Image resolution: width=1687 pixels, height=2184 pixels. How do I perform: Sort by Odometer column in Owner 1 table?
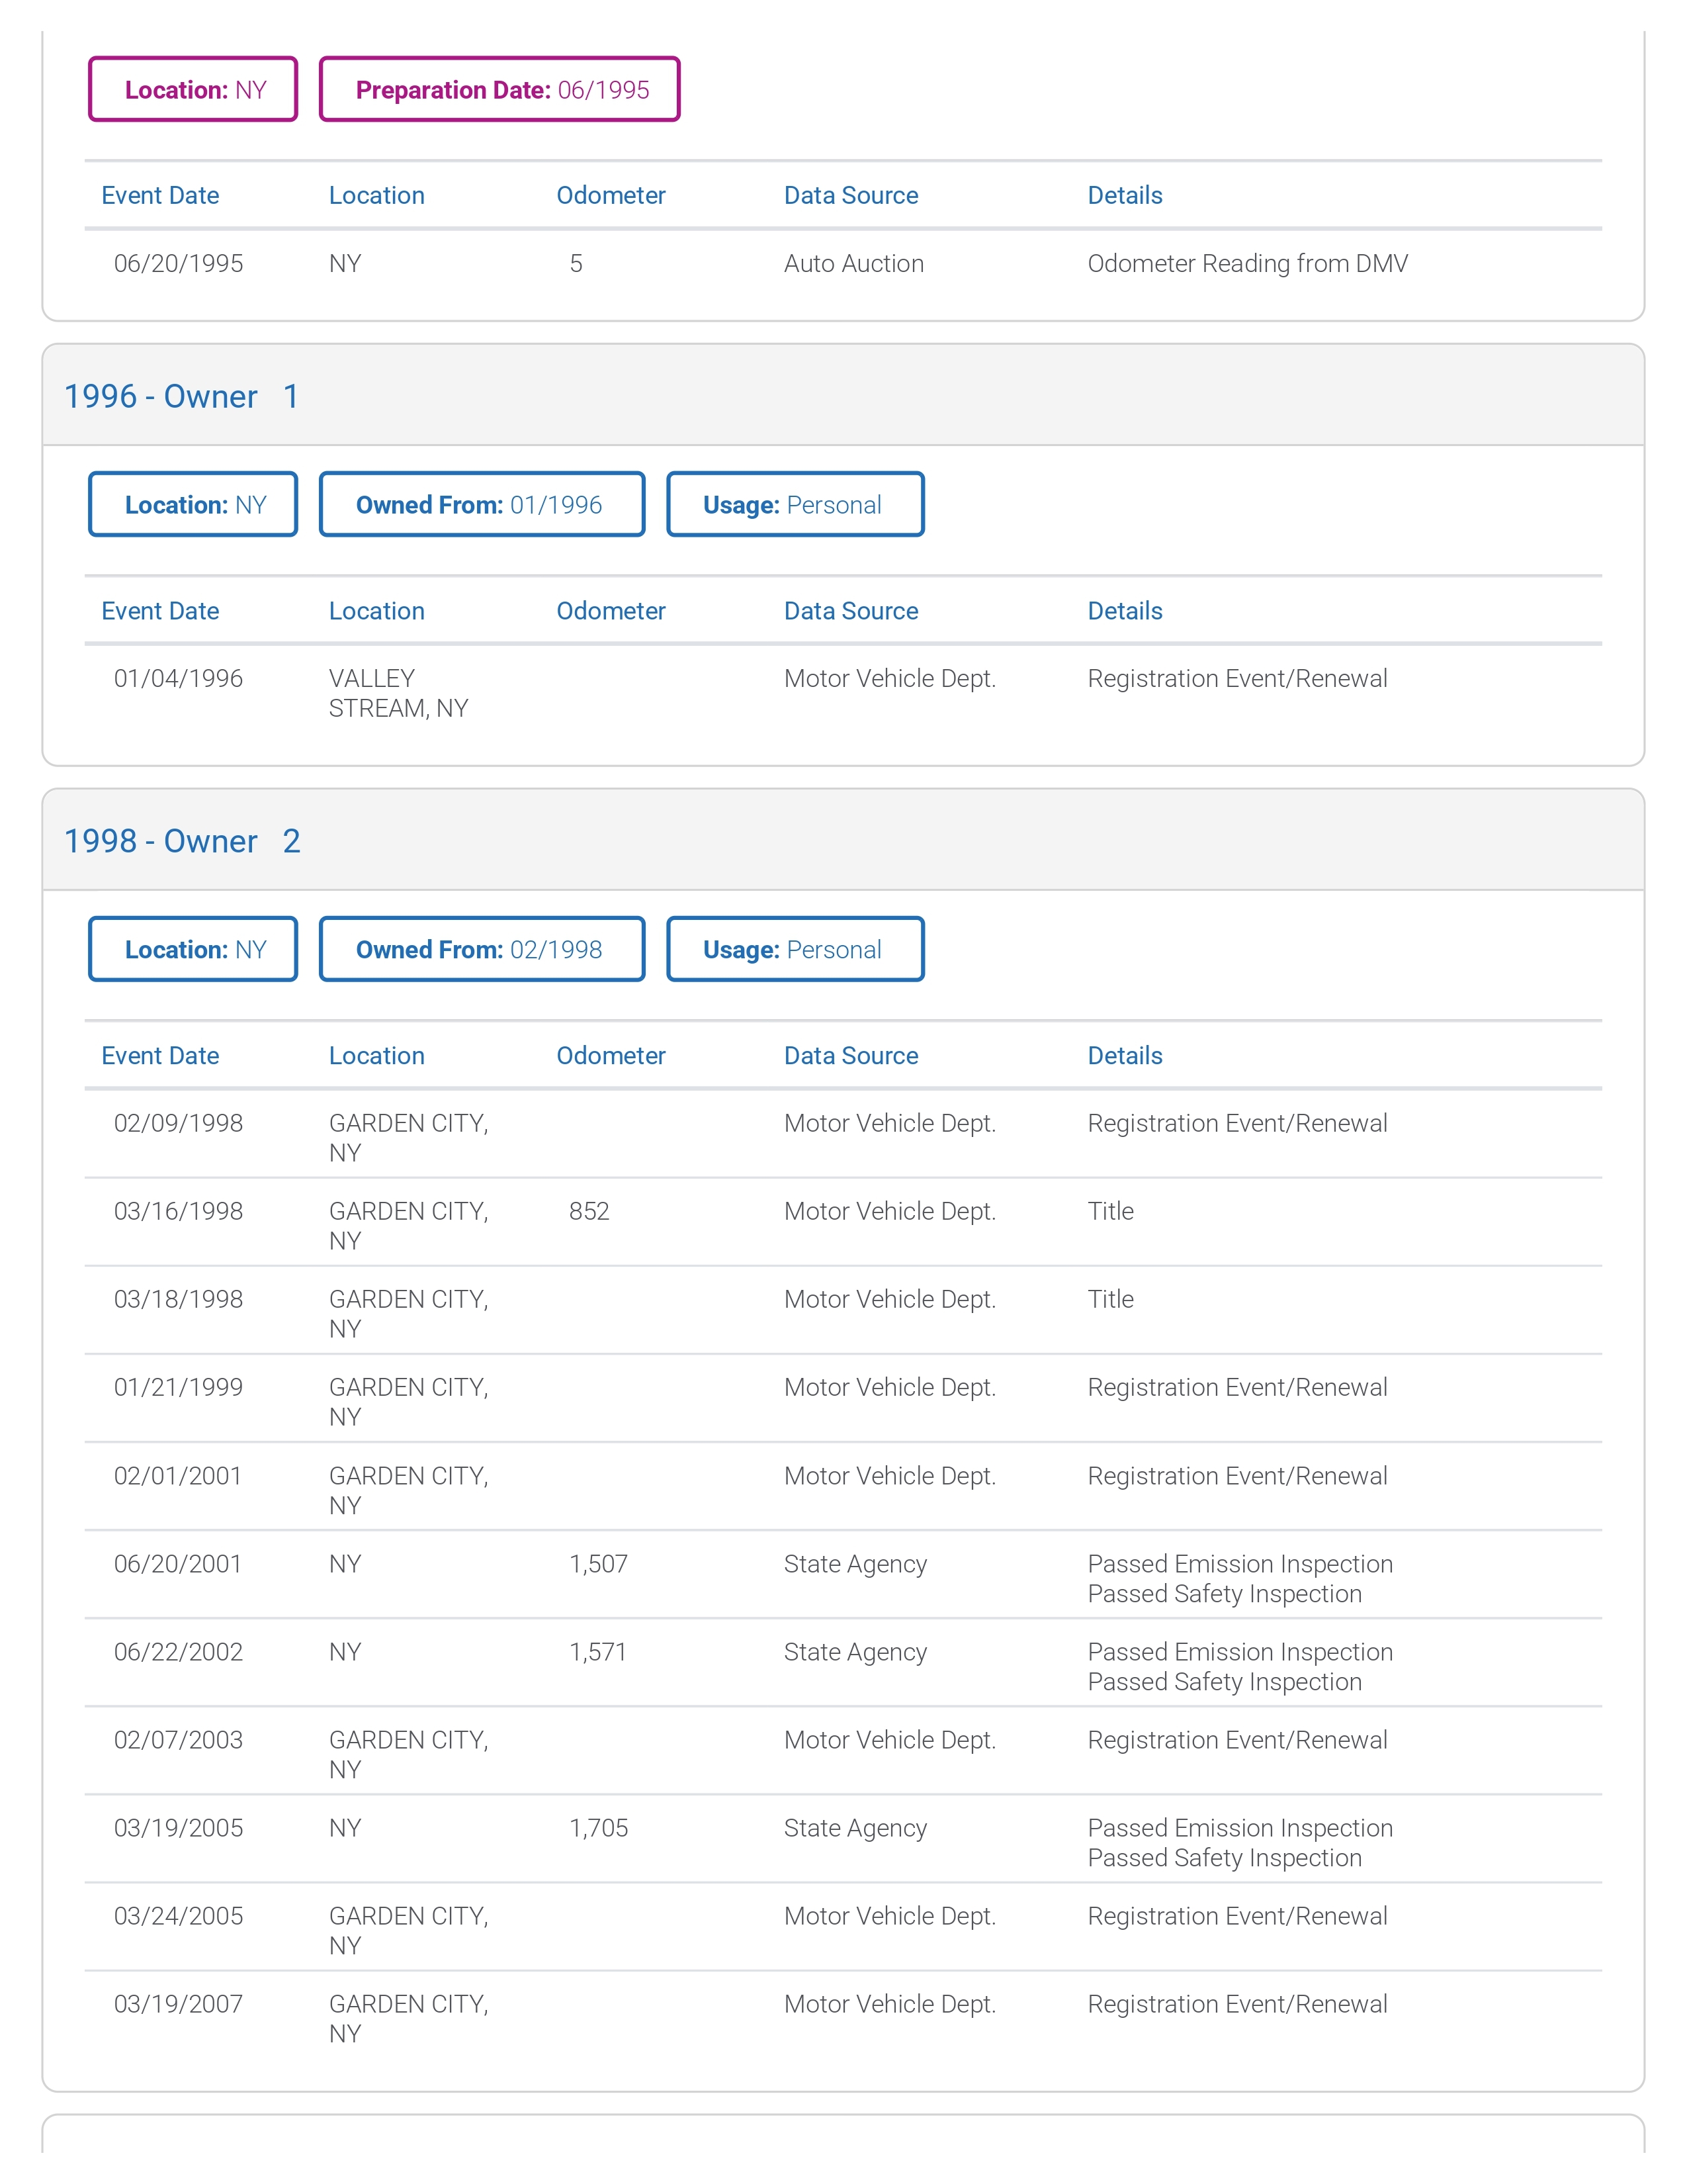coord(611,611)
